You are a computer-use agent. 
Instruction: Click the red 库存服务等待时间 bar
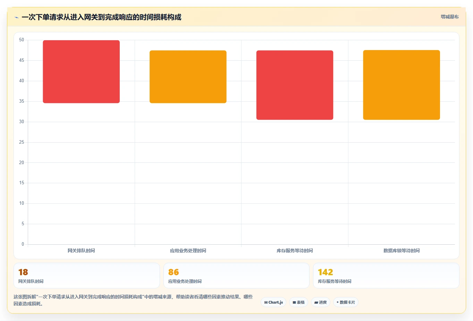point(295,85)
